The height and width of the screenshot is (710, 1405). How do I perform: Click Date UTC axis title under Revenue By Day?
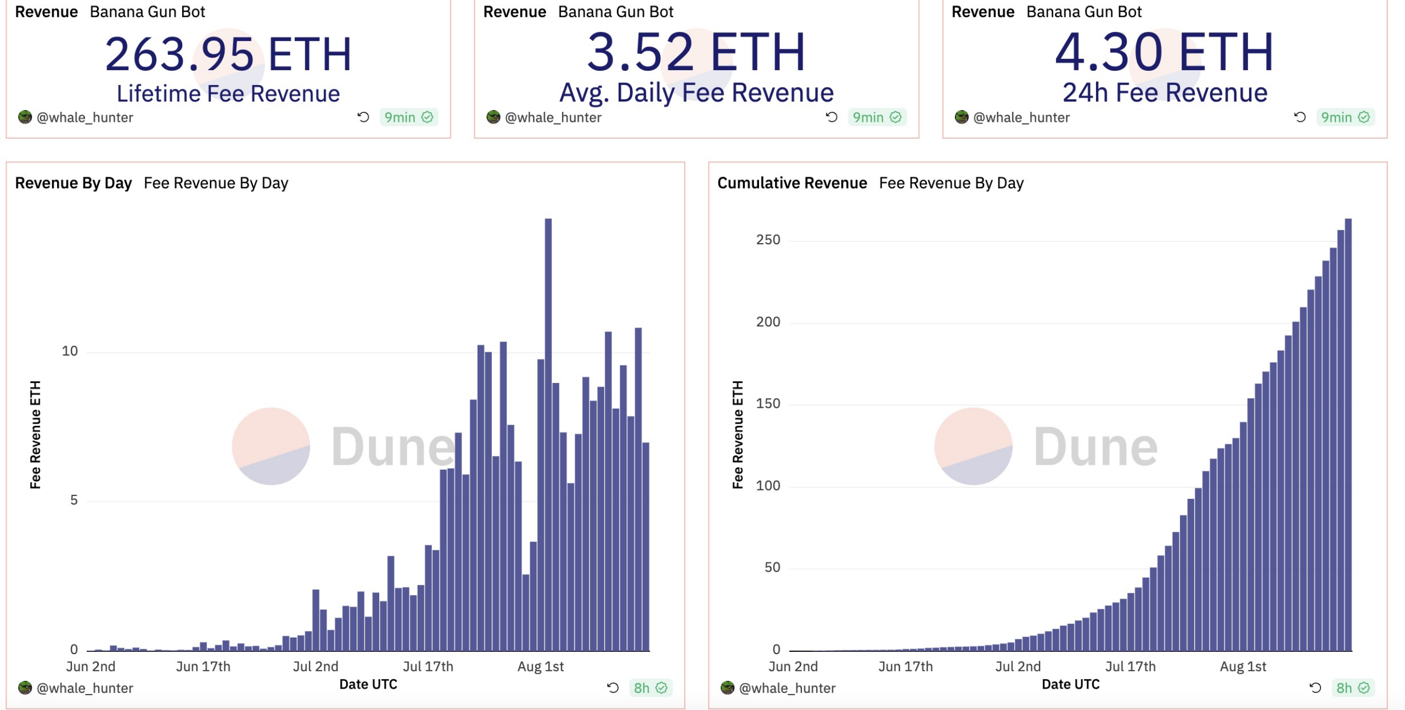[368, 684]
